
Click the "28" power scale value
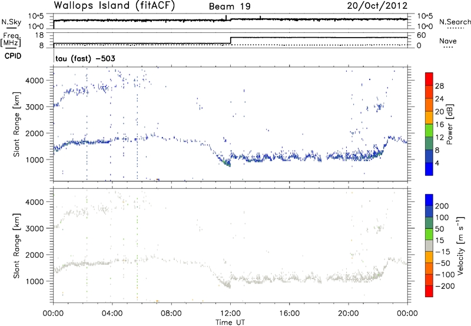coord(439,86)
